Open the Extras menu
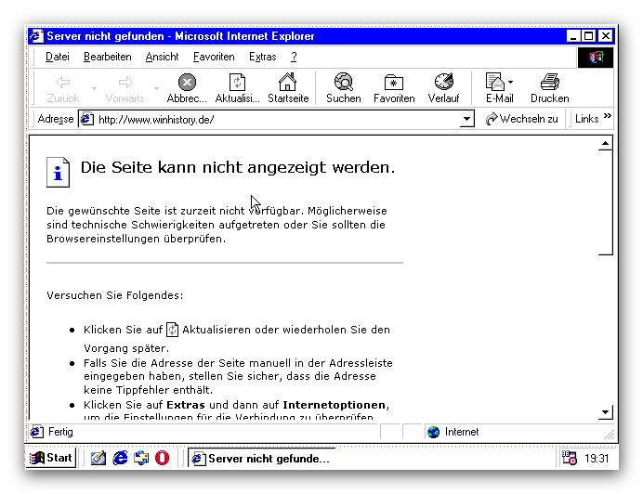The height and width of the screenshot is (494, 643). click(x=262, y=57)
